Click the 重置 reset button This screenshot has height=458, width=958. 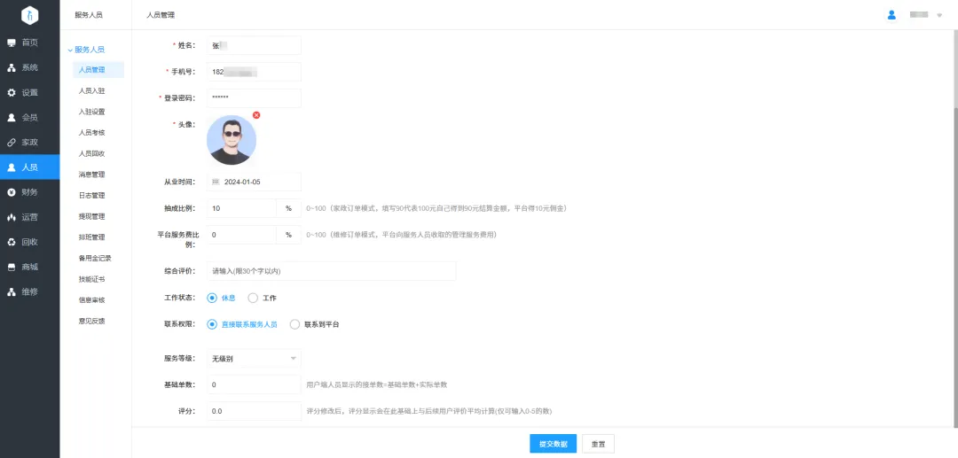[x=598, y=444]
